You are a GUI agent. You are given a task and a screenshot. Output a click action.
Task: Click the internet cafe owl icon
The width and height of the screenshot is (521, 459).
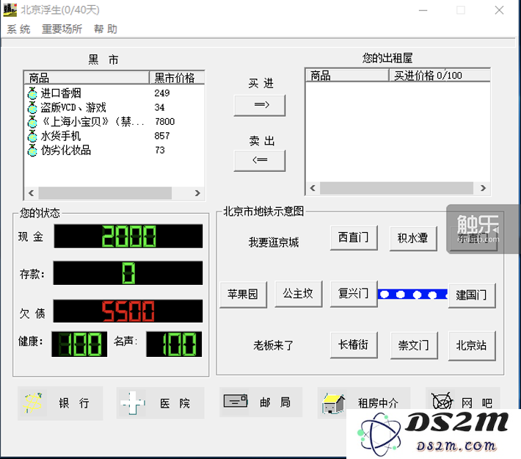[442, 401]
